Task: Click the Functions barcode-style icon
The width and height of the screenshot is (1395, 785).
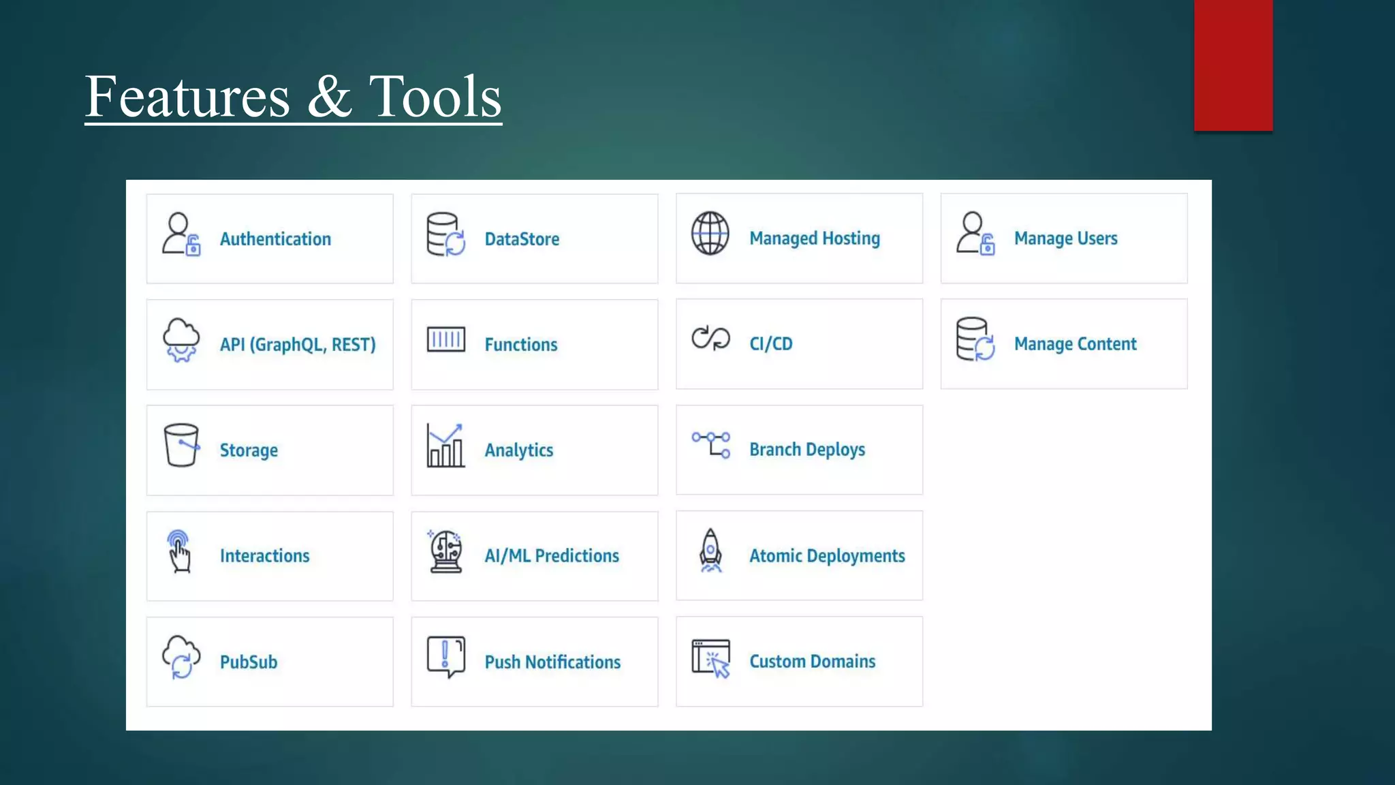Action: click(x=446, y=339)
